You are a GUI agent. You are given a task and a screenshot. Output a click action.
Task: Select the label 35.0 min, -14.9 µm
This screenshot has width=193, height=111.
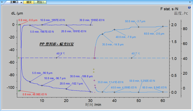[113, 45]
